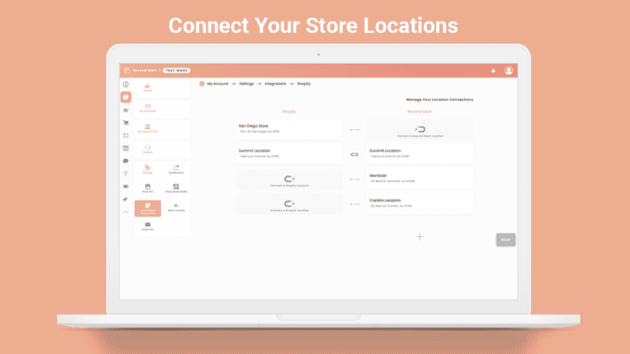630x354 pixels.
Task: Open the chat bubble sidebar icon
Action: (126, 161)
